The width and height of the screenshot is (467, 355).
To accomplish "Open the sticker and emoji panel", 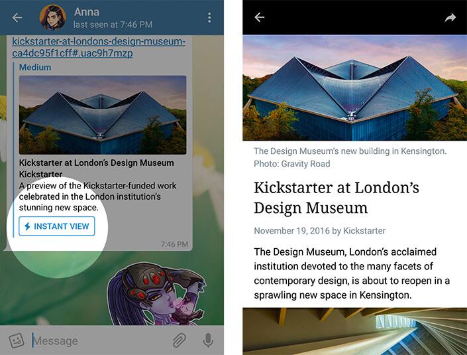I will pos(16,340).
